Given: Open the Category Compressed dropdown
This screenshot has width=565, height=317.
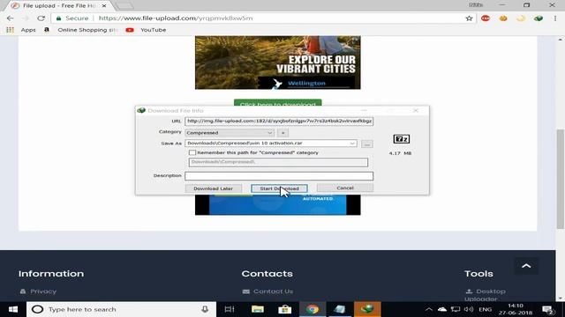Looking at the screenshot, I should pyautogui.click(x=230, y=133).
